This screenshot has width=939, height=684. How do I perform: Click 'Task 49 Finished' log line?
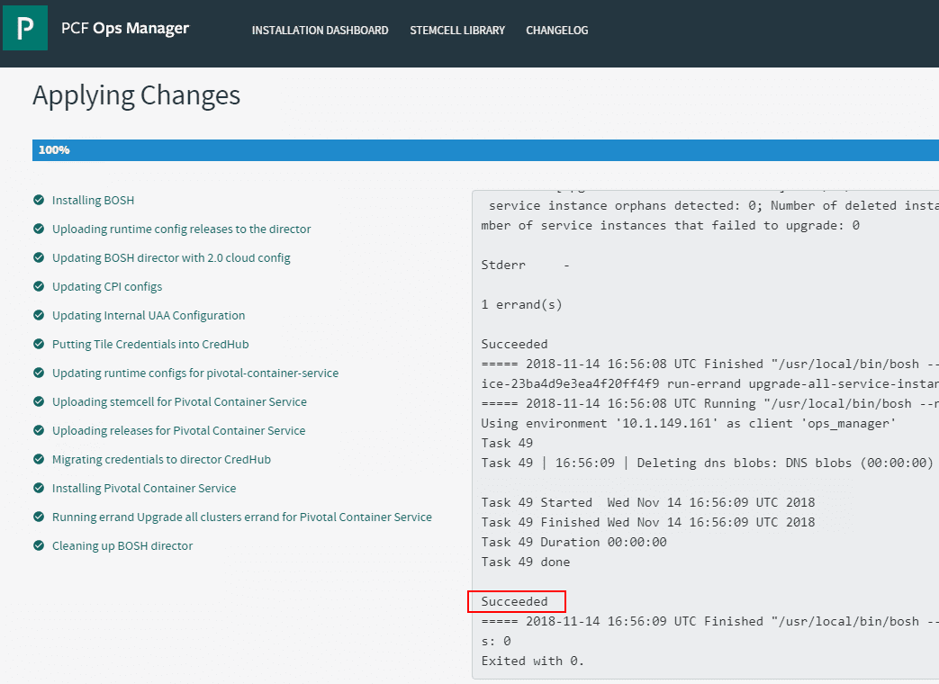coord(648,522)
